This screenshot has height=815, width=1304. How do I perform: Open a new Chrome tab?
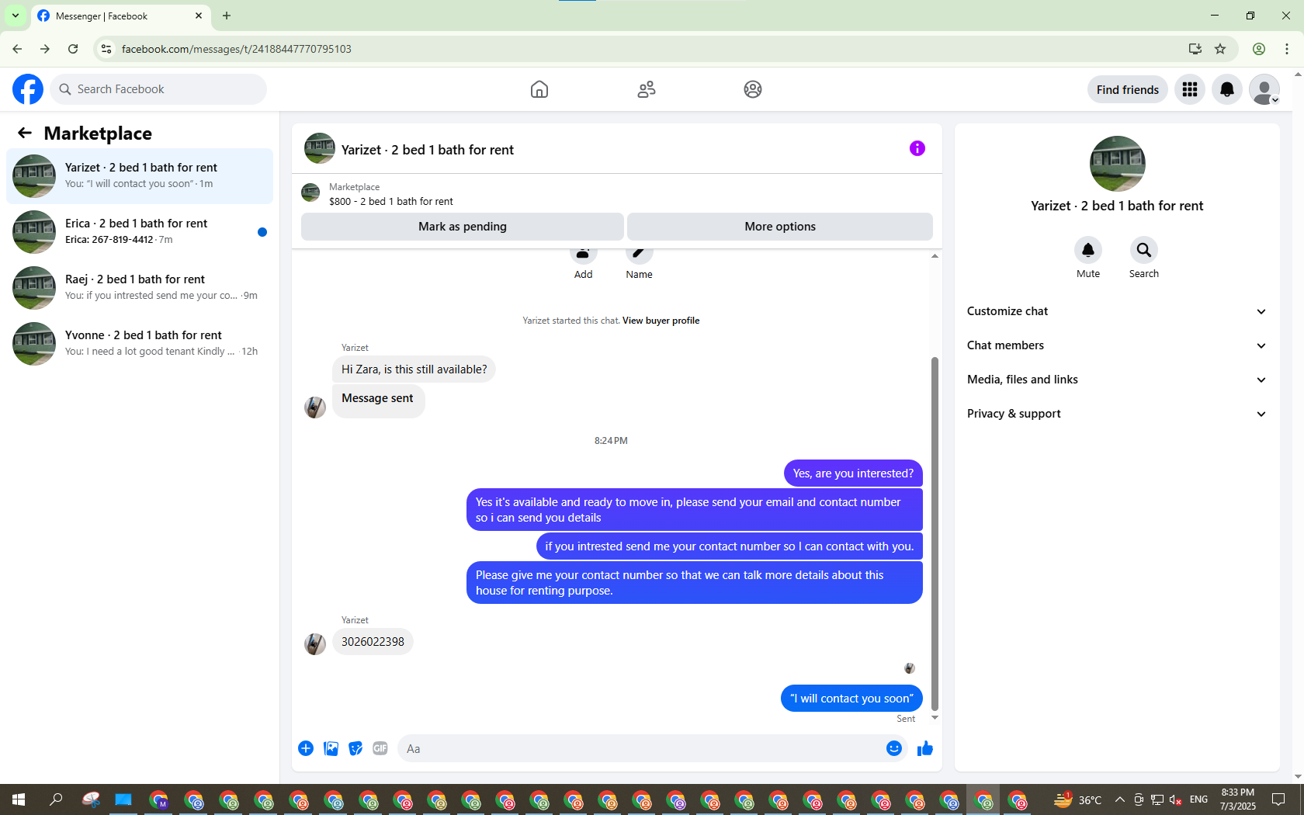(x=227, y=16)
